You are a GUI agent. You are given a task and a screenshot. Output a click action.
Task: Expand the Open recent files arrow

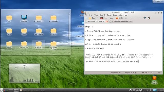(98, 18)
